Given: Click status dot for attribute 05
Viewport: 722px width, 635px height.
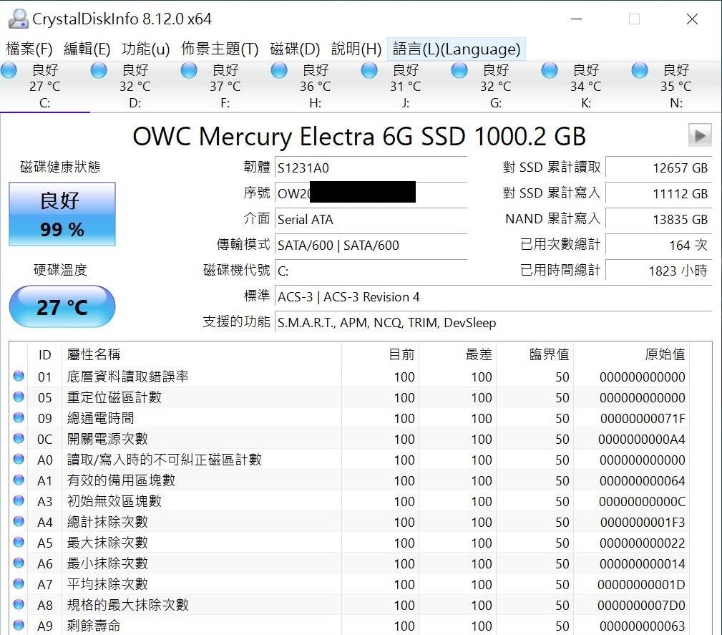Looking at the screenshot, I should coord(19,397).
